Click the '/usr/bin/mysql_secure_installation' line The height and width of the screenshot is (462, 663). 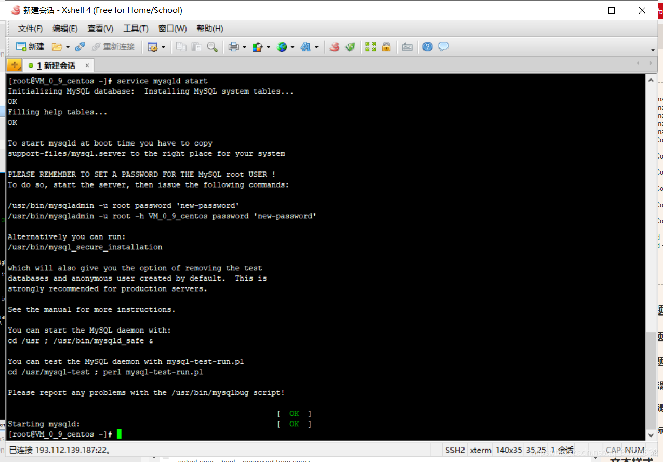[85, 247]
